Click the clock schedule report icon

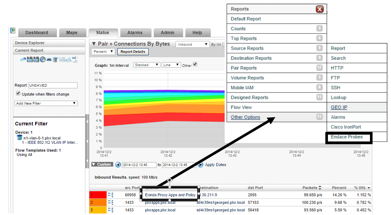point(43,59)
